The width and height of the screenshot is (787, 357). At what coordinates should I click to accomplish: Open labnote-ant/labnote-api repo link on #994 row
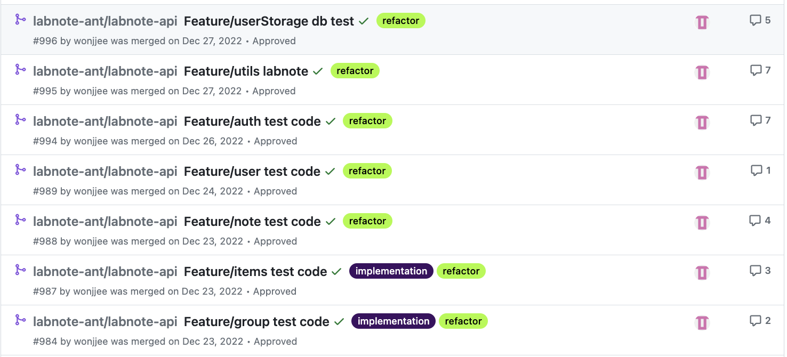(x=105, y=121)
